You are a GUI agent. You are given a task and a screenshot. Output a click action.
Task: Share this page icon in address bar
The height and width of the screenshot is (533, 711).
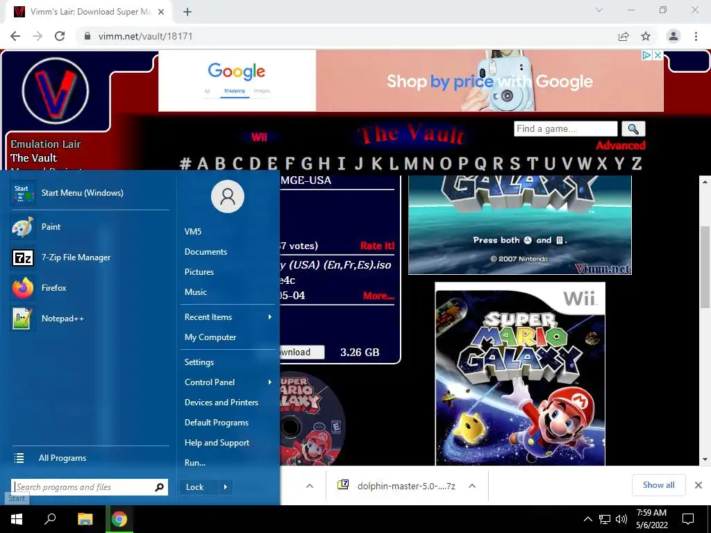tap(624, 36)
